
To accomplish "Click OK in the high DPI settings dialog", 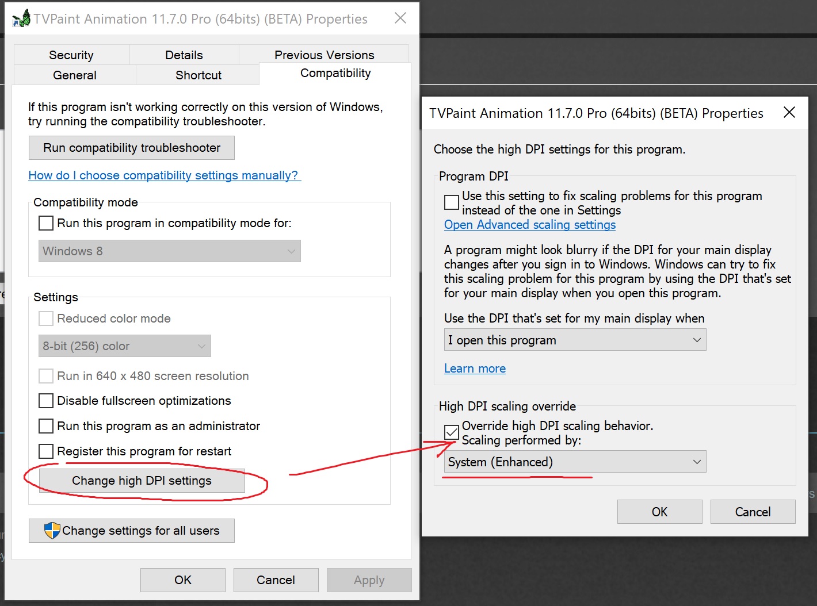I will pyautogui.click(x=660, y=512).
